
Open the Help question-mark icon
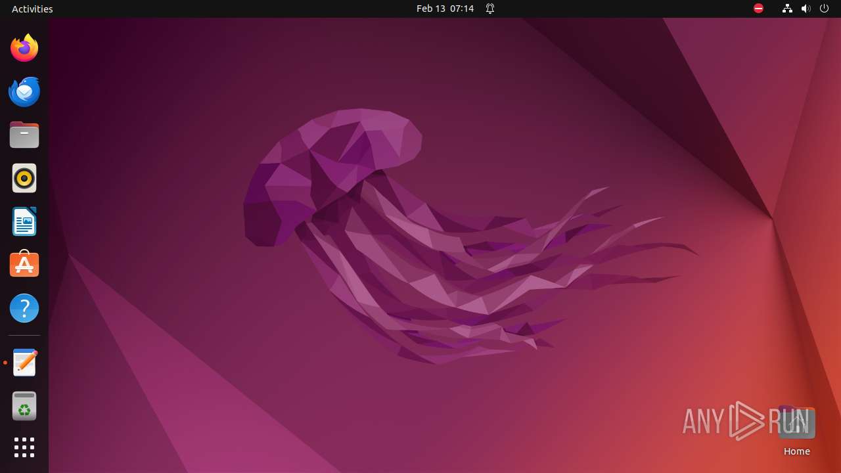[x=24, y=308]
